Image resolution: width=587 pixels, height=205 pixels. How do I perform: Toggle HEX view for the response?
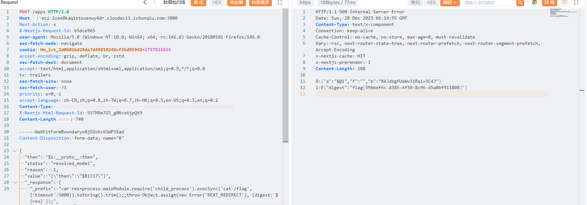(431, 3)
